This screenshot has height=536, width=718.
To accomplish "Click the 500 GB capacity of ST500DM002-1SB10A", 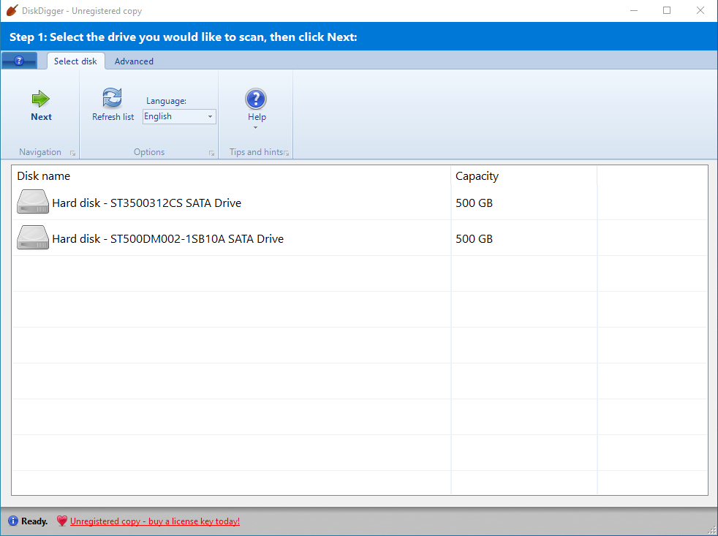I will pos(474,238).
